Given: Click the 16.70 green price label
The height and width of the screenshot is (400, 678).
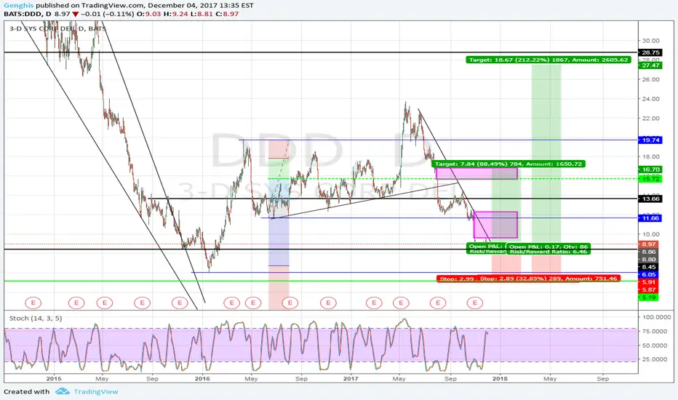Looking at the screenshot, I should pyautogui.click(x=650, y=169).
